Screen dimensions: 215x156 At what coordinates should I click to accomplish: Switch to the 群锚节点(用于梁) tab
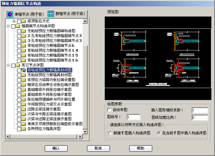(67, 14)
